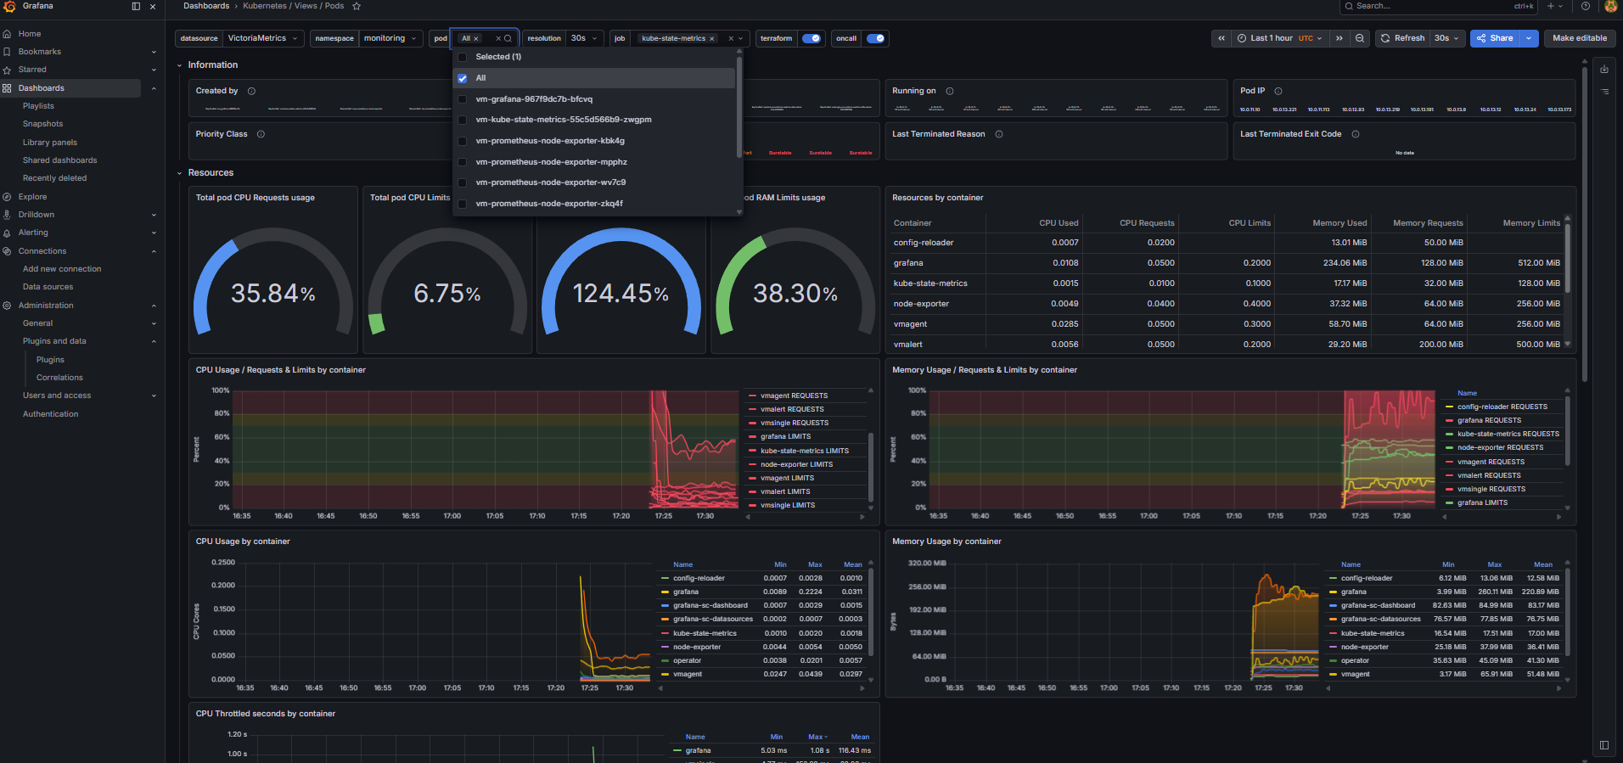Viewport: 1623px width, 763px height.
Task: Clear all job filter values
Action: 731,38
